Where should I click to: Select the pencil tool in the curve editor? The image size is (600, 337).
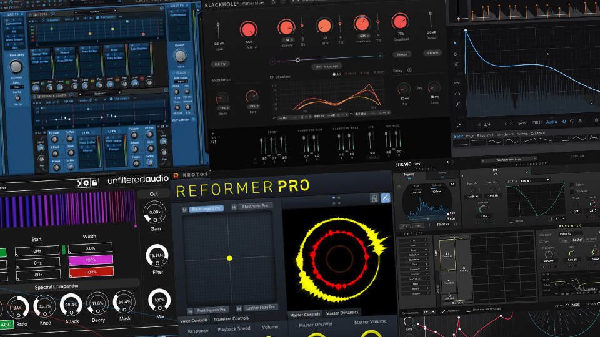[x=456, y=54]
